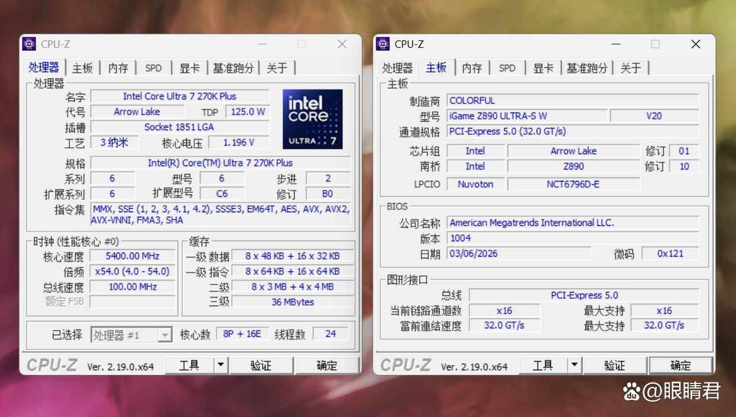Minimize the right CPU-Z window
The image size is (736, 417).
[x=616, y=44]
